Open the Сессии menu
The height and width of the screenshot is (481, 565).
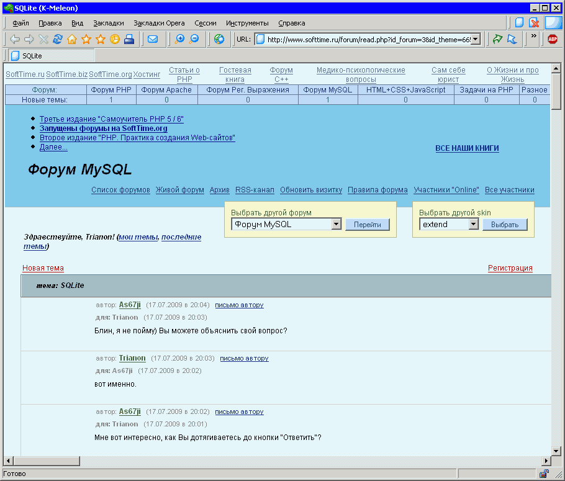206,23
